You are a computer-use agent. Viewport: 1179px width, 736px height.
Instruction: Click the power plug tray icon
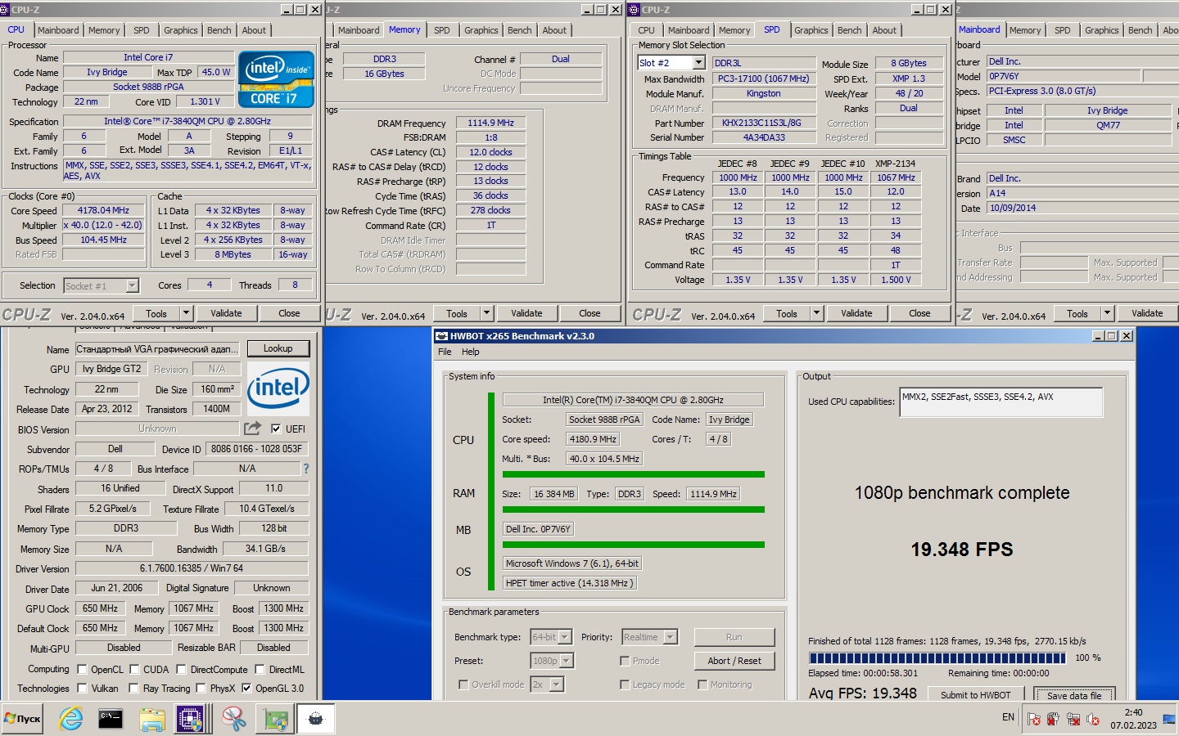(x=1053, y=719)
